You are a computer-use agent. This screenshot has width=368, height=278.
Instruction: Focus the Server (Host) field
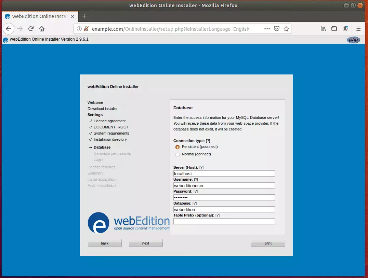tap(224, 173)
